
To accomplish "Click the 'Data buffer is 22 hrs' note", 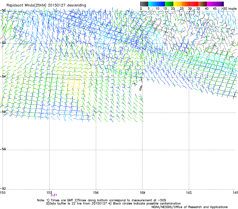I will [113, 204].
